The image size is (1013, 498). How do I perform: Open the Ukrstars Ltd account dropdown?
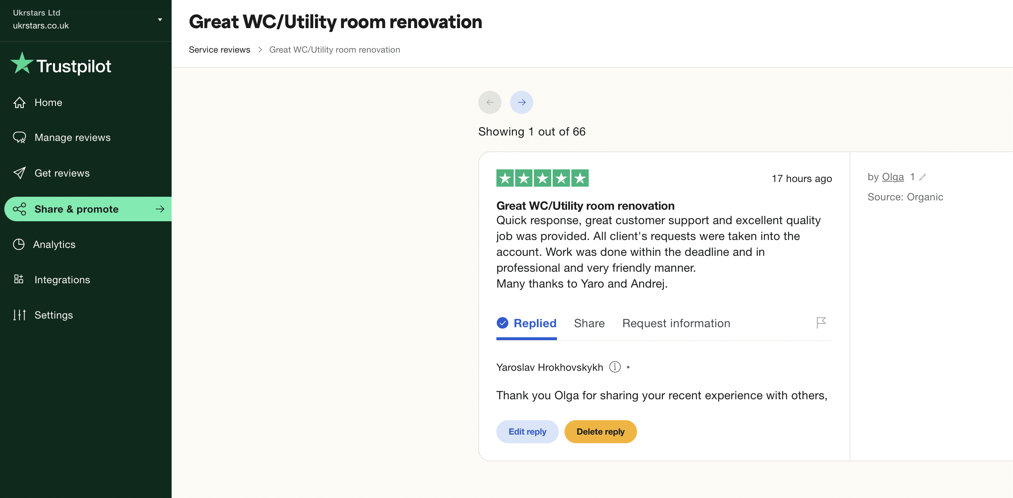[x=160, y=19]
